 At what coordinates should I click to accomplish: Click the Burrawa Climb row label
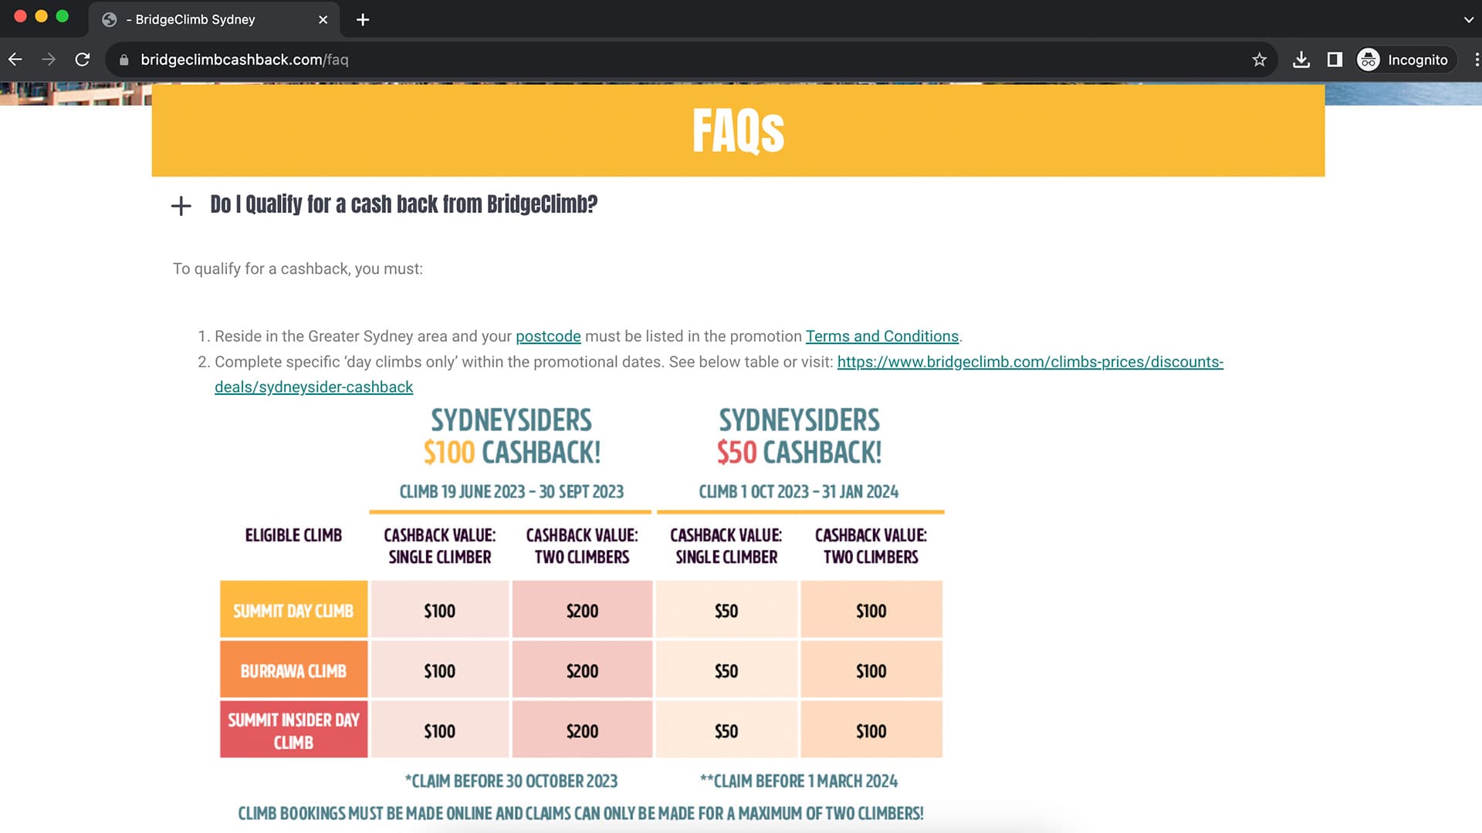[x=293, y=670]
